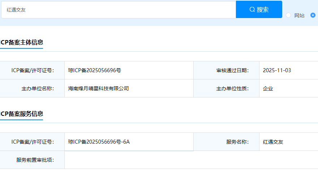Click the ICP备案/许可证号 label in the 主体信息 table
This screenshot has height=170, width=318.
point(33,70)
